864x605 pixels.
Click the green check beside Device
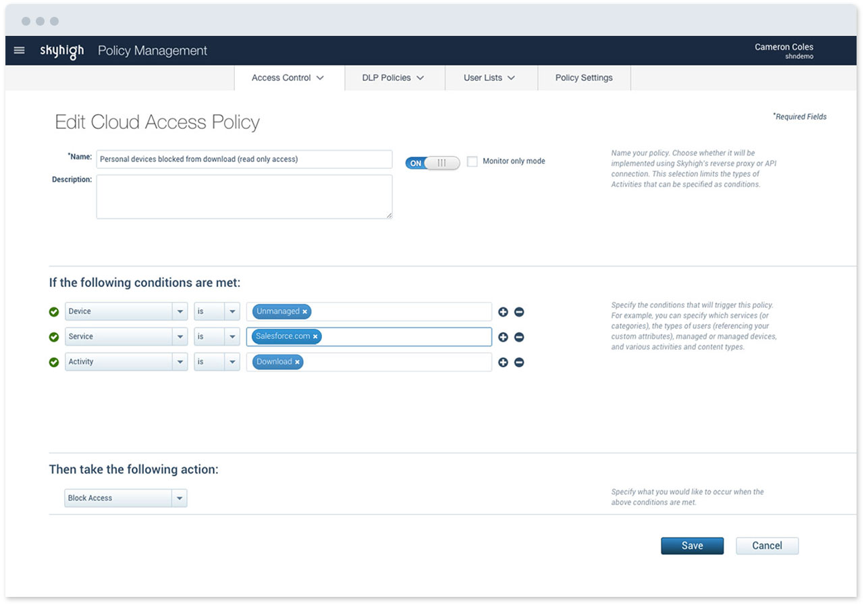tap(54, 312)
